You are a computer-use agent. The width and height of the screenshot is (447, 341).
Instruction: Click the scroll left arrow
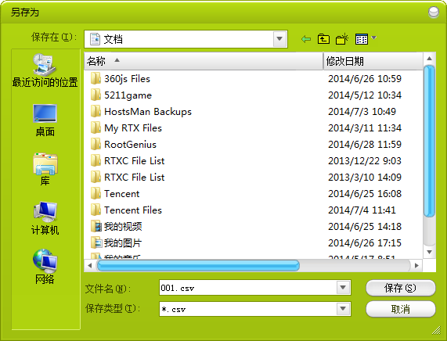click(90, 265)
